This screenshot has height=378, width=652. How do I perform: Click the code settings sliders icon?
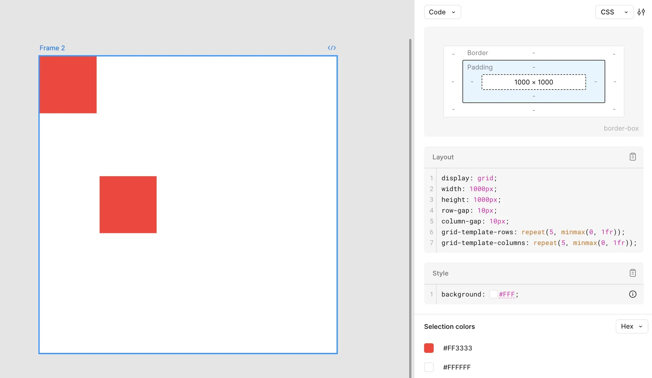pyautogui.click(x=642, y=12)
